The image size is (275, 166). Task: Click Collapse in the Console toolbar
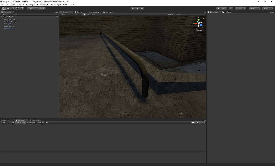click(x=10, y=122)
